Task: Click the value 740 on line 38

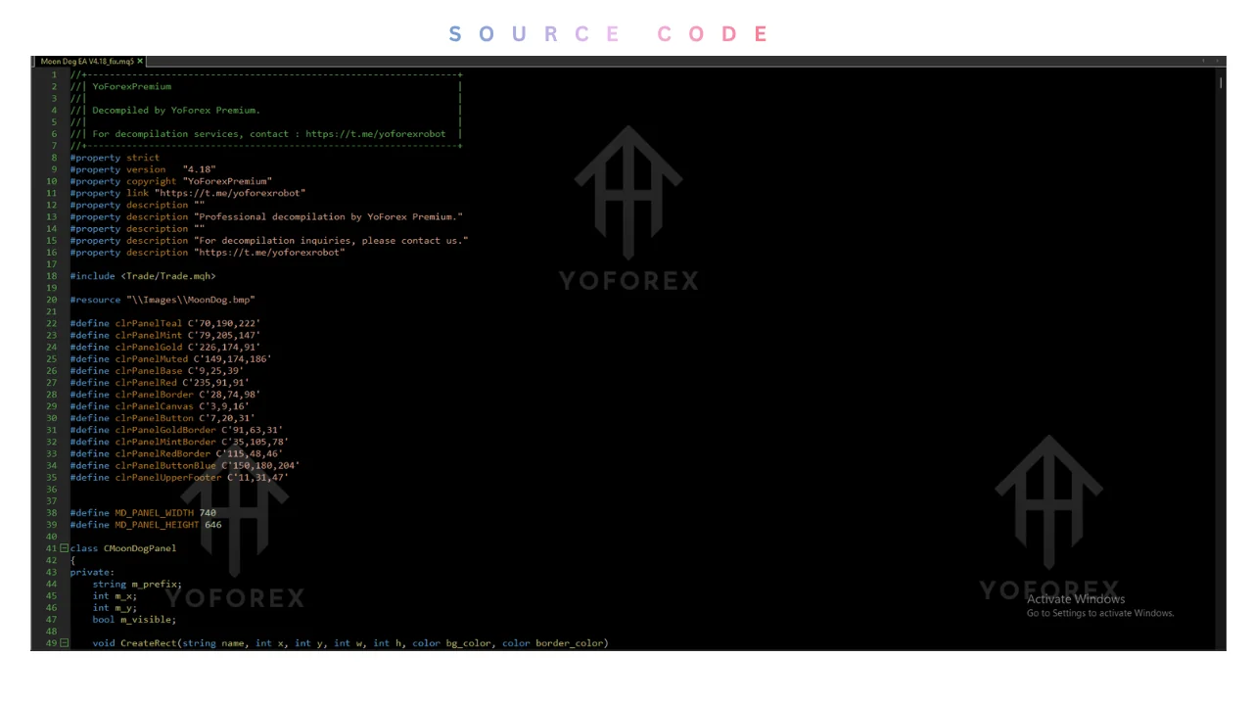Action: pyautogui.click(x=208, y=513)
